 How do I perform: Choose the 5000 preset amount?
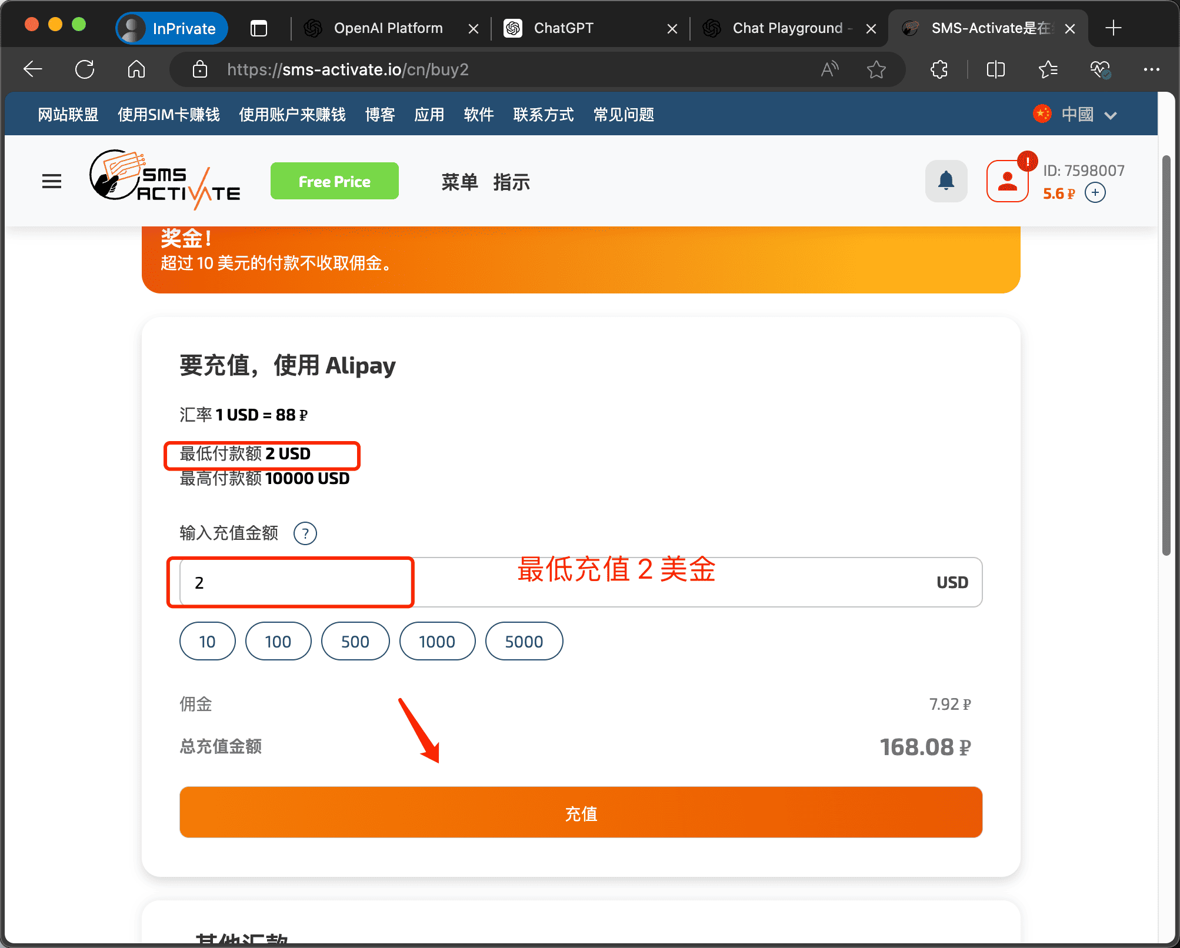pyautogui.click(x=524, y=642)
